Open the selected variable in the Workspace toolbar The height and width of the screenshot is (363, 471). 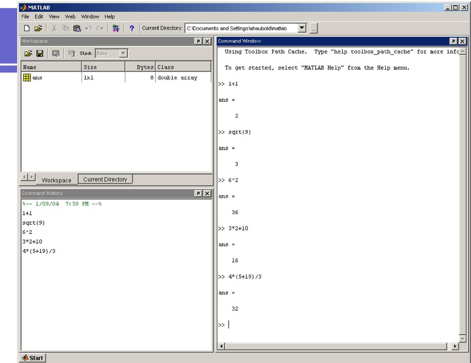click(x=55, y=53)
